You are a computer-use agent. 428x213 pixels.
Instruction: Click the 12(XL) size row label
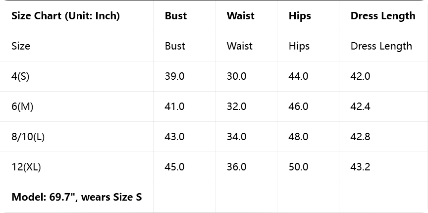click(x=26, y=167)
